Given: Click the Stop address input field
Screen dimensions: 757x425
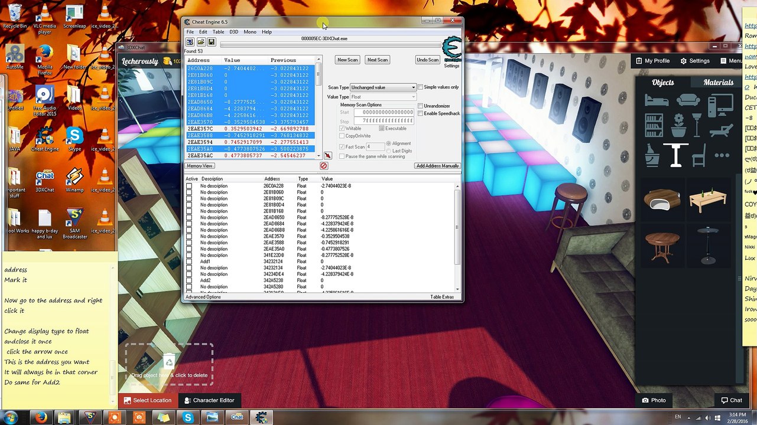Looking at the screenshot, I should (384, 121).
